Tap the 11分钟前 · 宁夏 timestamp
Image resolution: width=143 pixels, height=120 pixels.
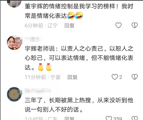point(43,77)
